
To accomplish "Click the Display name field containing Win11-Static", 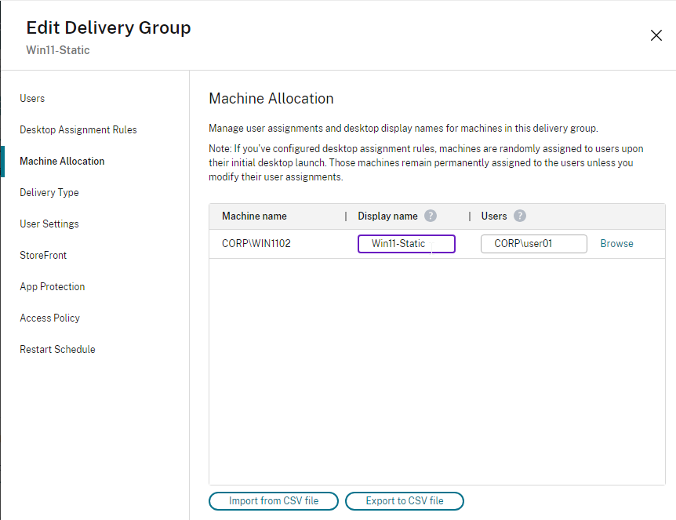I will tap(406, 244).
